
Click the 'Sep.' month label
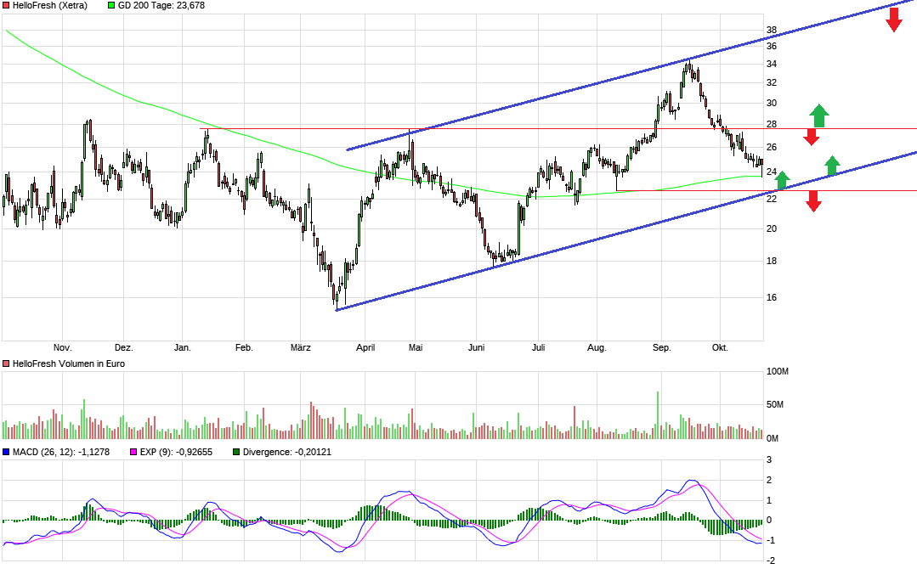[661, 347]
